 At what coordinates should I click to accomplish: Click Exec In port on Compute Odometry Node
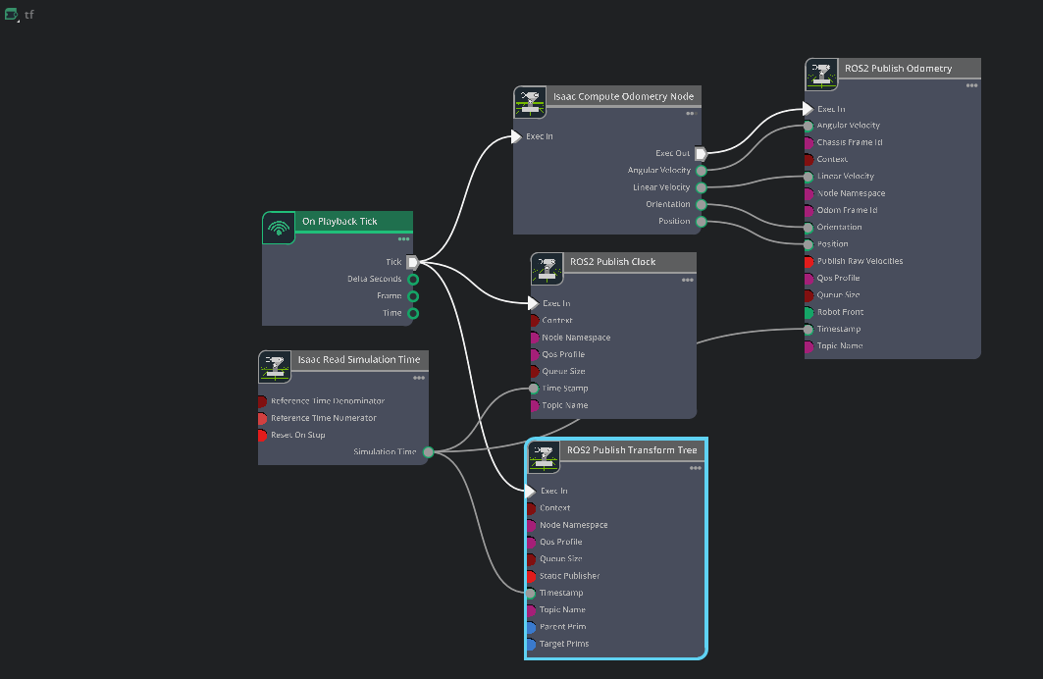pyautogui.click(x=516, y=136)
